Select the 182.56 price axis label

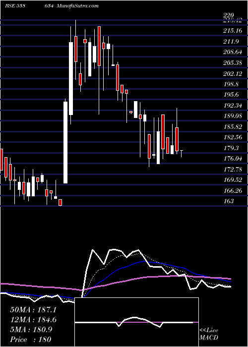[x=233, y=137]
